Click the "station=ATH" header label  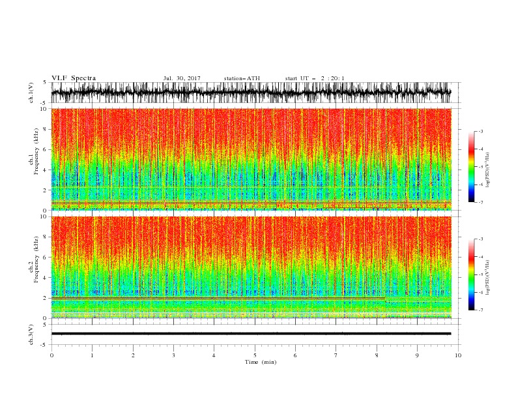(x=242, y=78)
